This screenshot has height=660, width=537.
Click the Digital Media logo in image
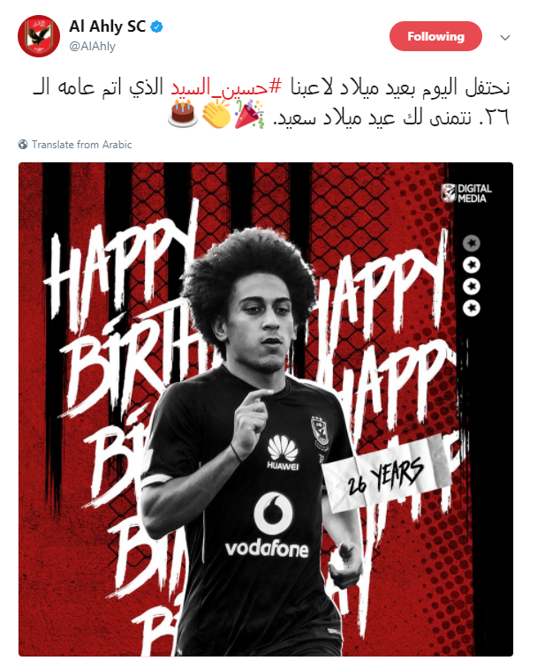point(466,193)
